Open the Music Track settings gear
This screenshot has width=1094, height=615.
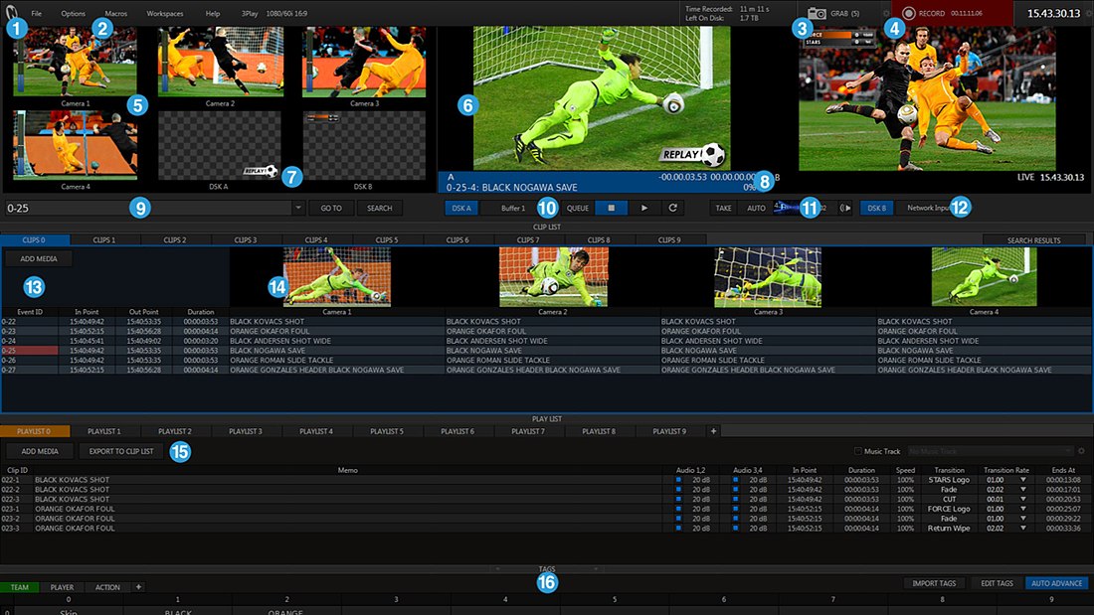click(x=1081, y=451)
